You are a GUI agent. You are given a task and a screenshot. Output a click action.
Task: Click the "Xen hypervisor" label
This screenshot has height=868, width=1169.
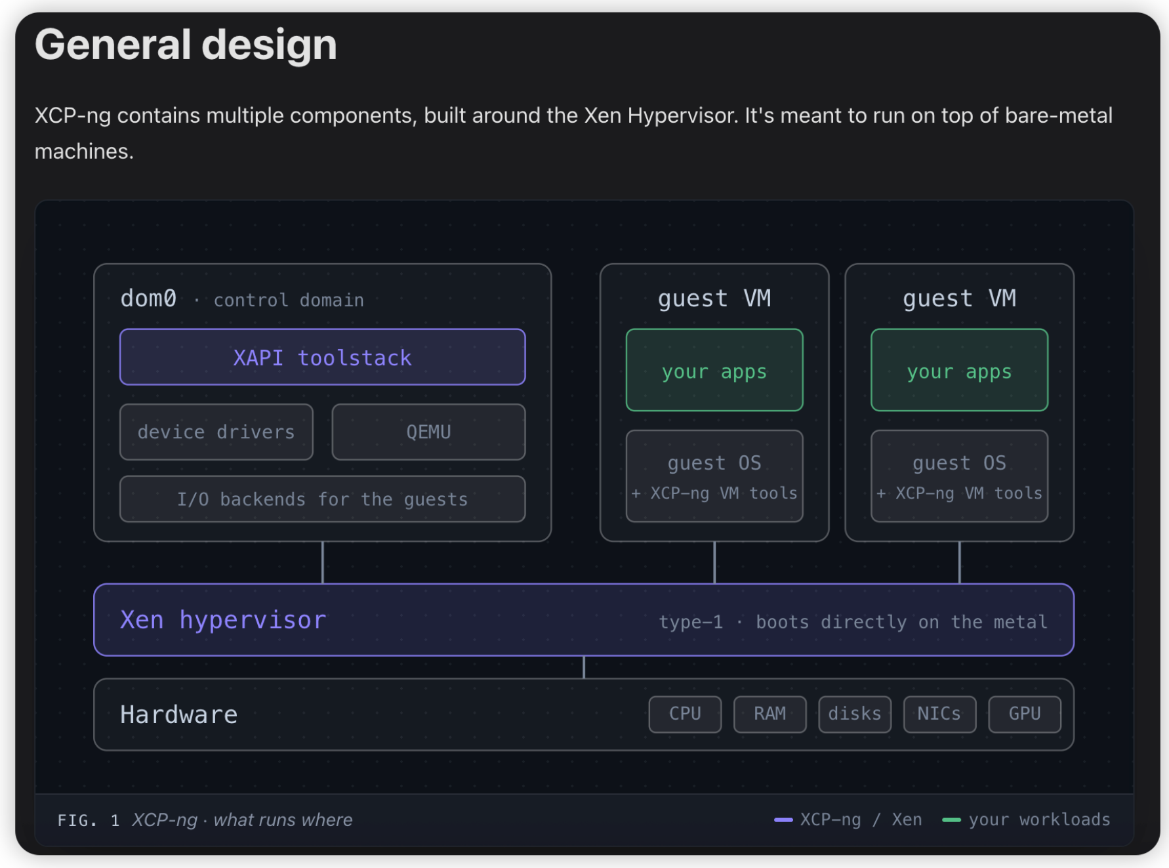pyautogui.click(x=223, y=620)
